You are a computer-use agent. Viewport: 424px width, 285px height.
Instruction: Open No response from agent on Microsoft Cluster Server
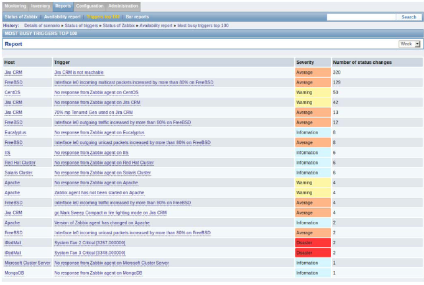111,263
